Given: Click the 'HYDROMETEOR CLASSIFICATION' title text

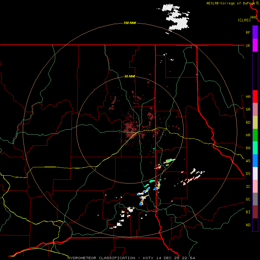Looking at the screenshot, I should coord(101,258).
